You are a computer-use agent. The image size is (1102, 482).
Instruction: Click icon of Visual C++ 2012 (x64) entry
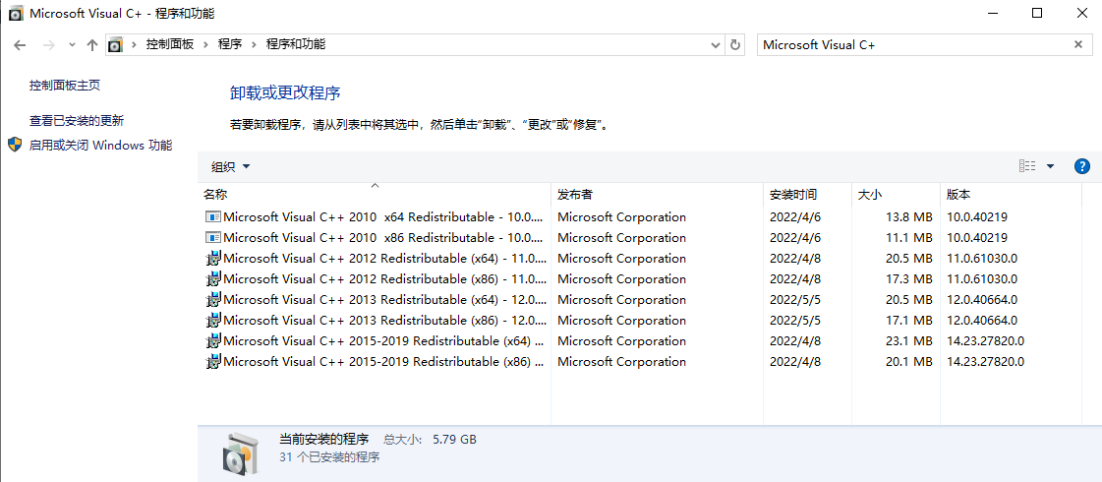coord(212,258)
